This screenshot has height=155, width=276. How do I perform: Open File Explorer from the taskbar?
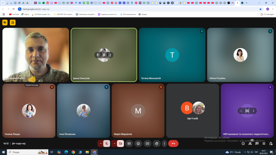87,152
